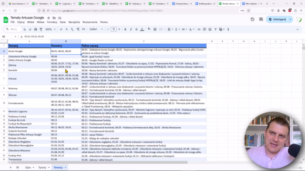Click the merge cells icon
Screen dimensions: 305x171
[x=161, y=29]
